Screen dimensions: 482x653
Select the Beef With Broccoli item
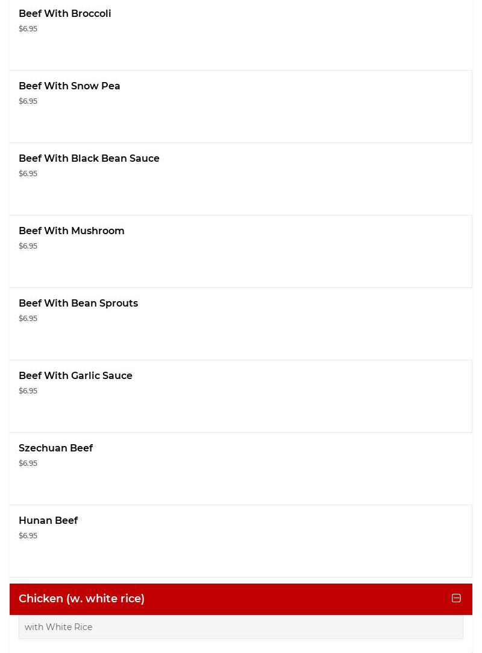[65, 13]
